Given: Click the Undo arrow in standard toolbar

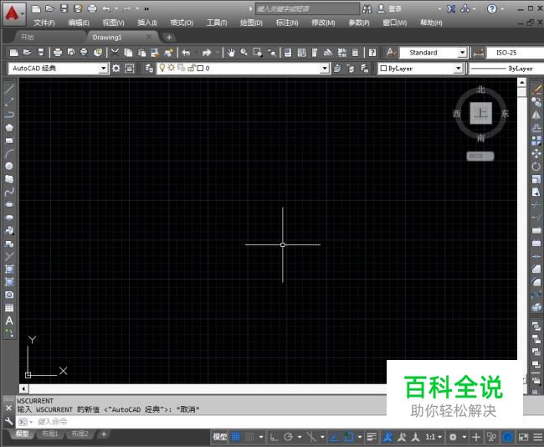Looking at the screenshot, I should pos(186,53).
